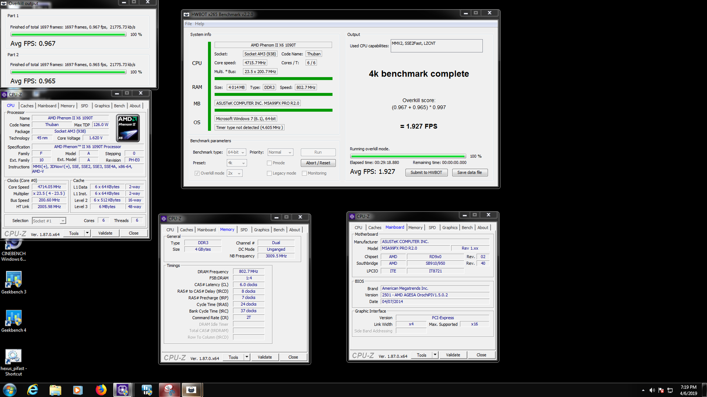
Task: Open the Windows Start menu
Action: point(10,390)
